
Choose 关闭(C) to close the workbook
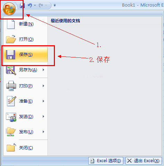25,148
